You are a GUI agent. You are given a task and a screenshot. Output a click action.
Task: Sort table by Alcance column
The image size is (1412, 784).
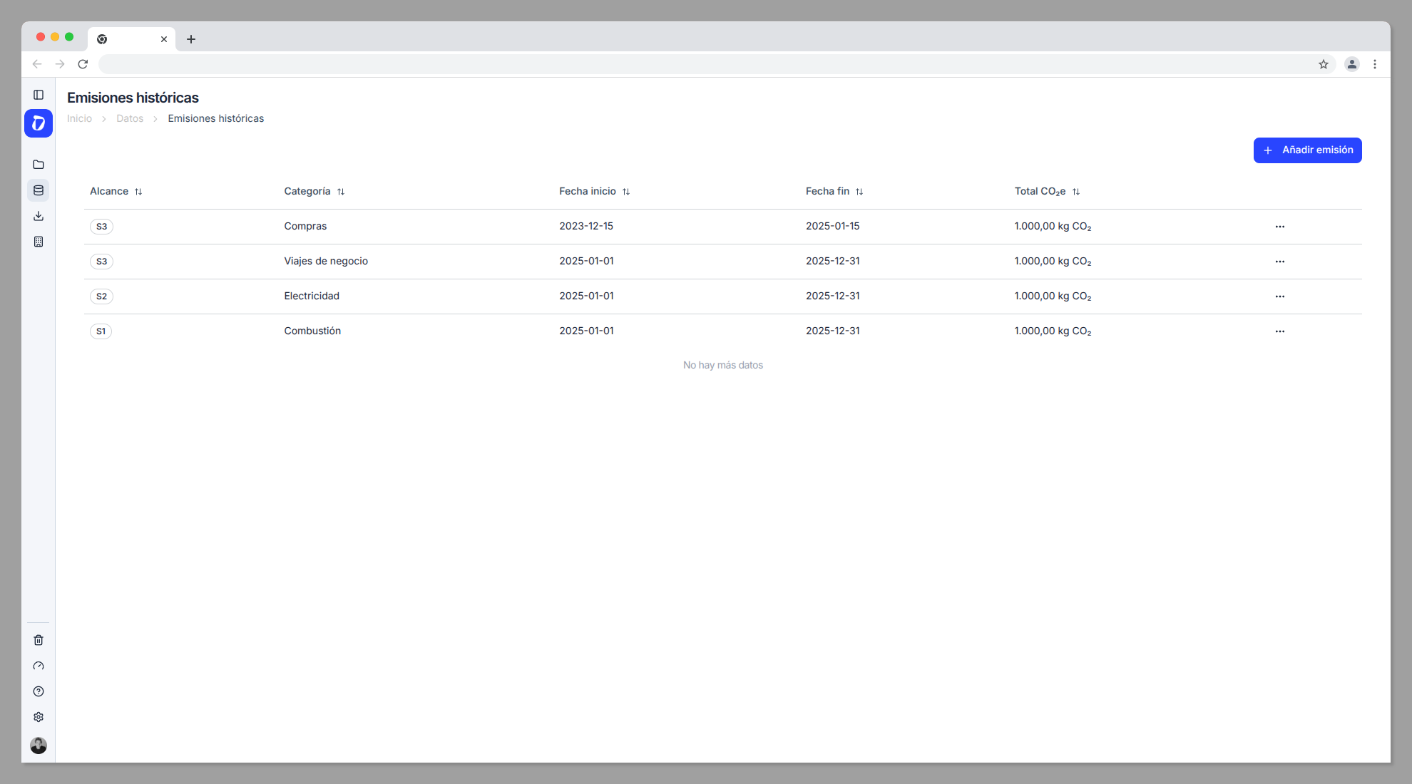(x=138, y=192)
